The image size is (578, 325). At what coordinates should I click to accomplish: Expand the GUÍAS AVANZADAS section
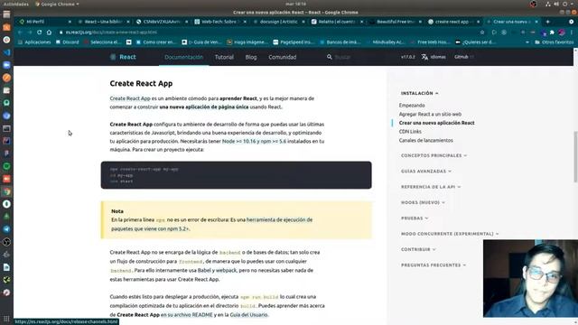pyautogui.click(x=426, y=172)
